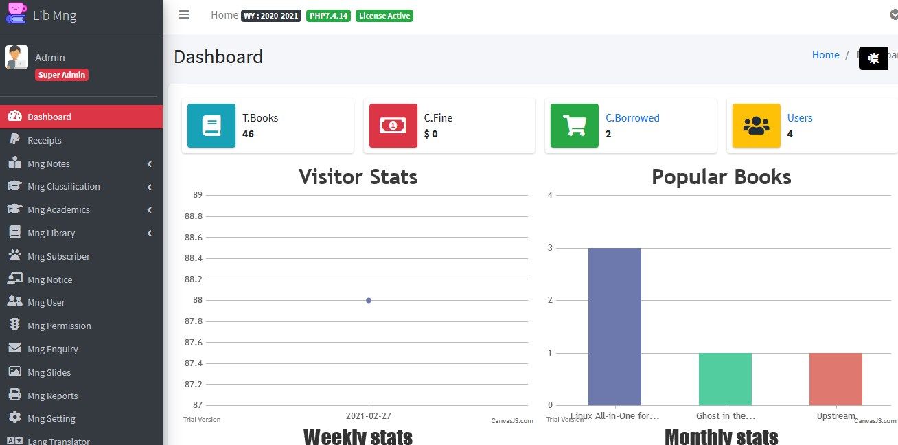Click the CanvasJS.com link under Visitor Stats
The width and height of the screenshot is (898, 445).
pos(512,421)
